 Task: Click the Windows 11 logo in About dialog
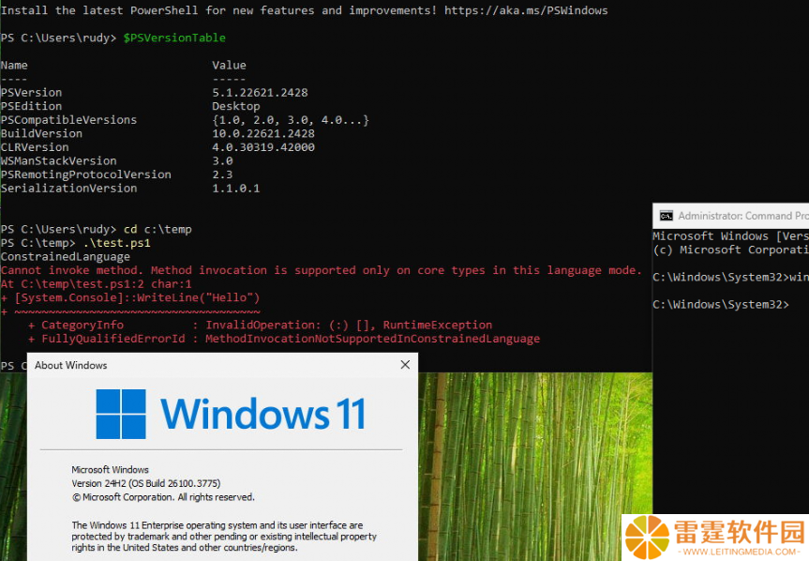coord(231,414)
